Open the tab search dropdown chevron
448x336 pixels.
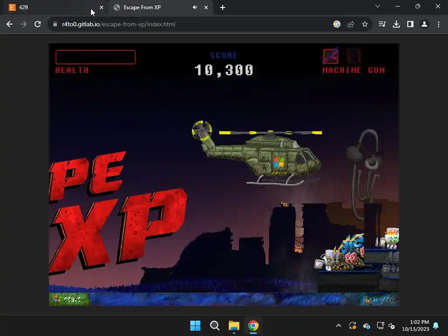pos(378,6)
